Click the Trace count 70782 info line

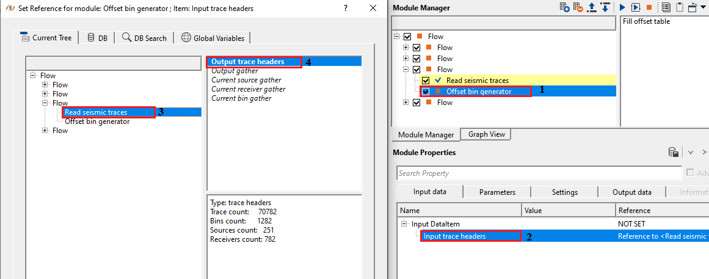point(243,212)
